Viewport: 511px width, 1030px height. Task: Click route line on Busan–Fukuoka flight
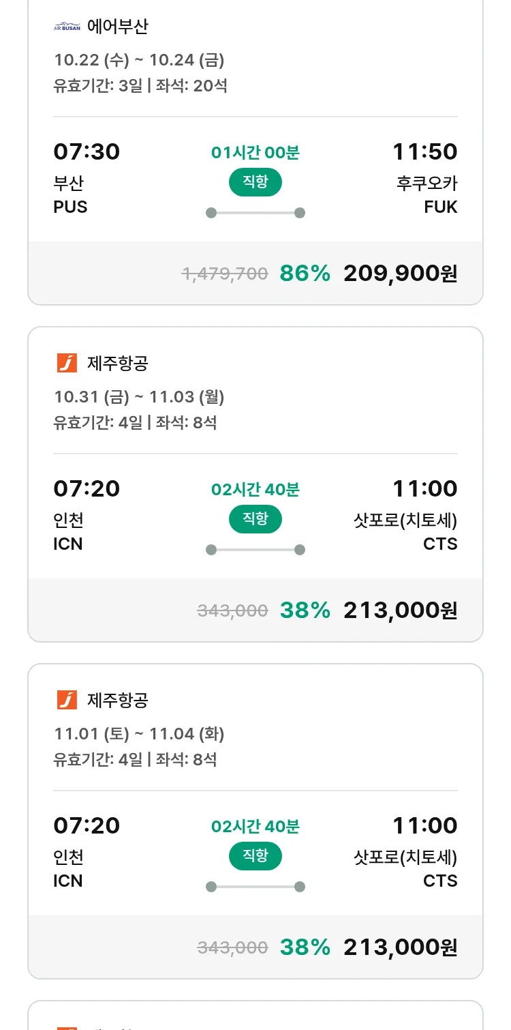(x=255, y=213)
